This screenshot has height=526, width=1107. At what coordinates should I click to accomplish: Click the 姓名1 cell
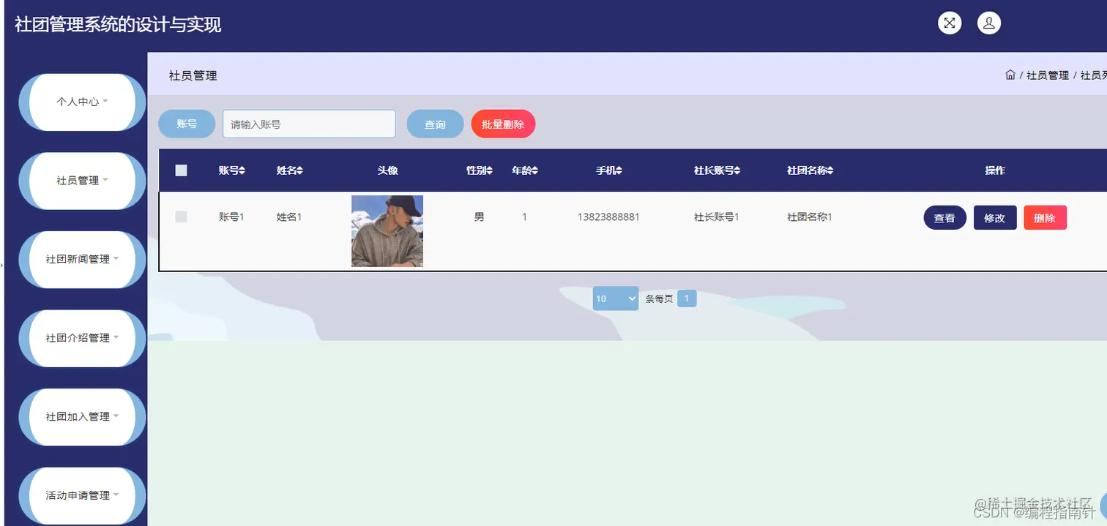[x=289, y=217]
